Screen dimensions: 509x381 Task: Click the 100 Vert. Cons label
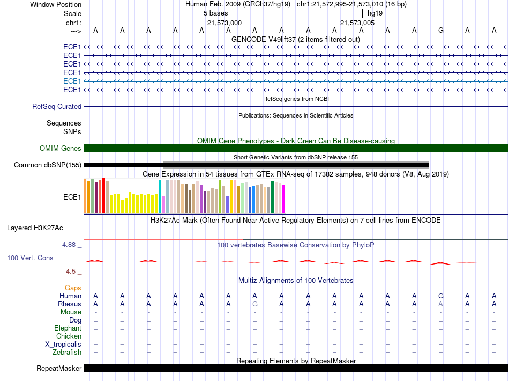[x=30, y=258]
